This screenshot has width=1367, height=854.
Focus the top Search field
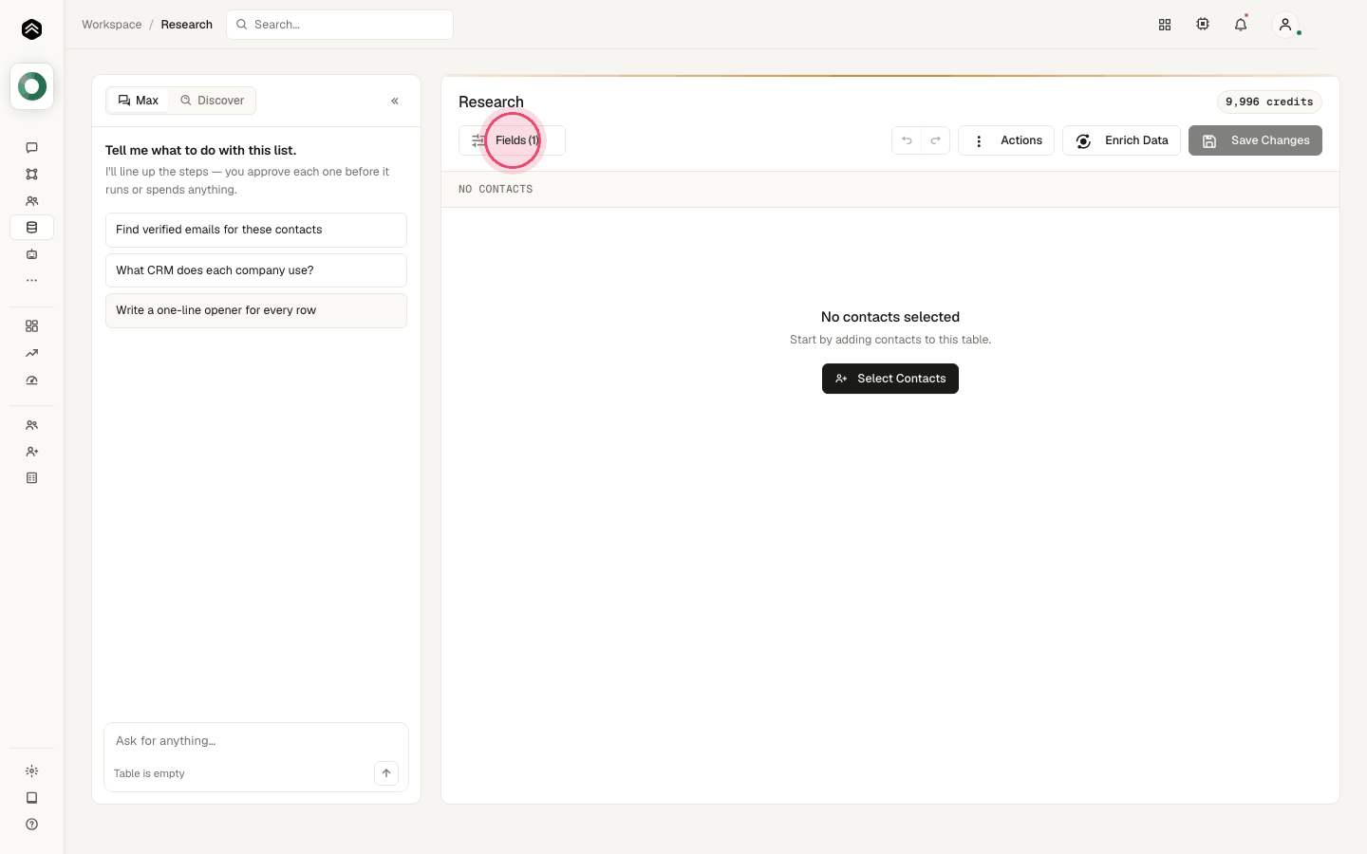[x=340, y=25]
